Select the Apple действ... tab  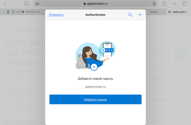click(x=180, y=12)
